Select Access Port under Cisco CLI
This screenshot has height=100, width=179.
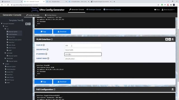(x=11, y=37)
